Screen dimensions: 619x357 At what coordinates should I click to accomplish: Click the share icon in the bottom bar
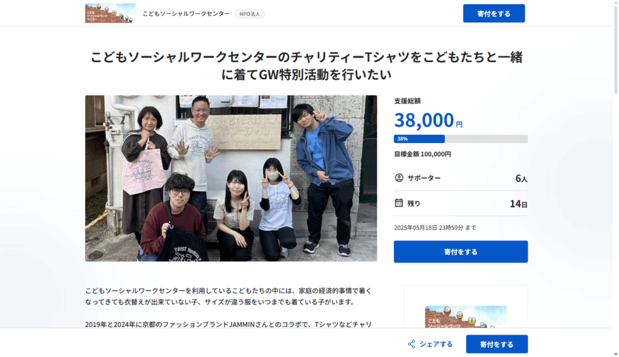(411, 344)
